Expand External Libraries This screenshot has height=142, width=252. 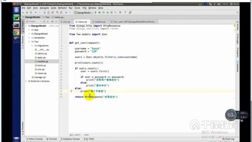(x=26, y=81)
